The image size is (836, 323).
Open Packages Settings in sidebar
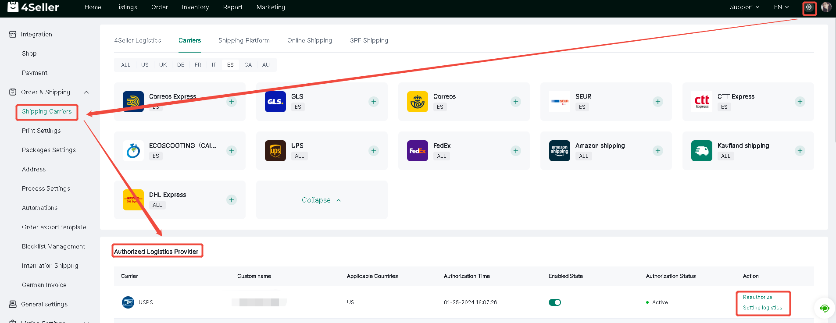tap(49, 150)
